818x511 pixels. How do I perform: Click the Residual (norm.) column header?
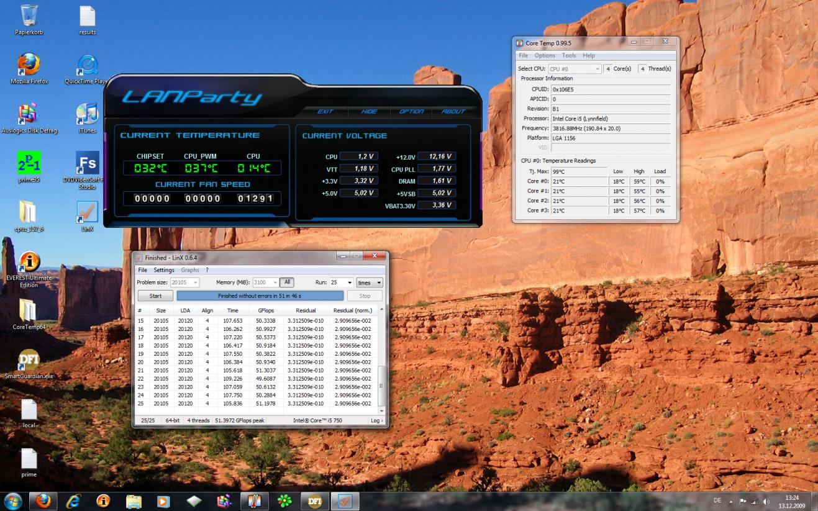[353, 310]
